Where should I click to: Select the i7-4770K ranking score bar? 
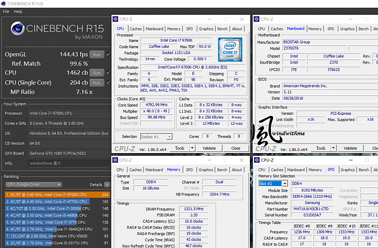47,201
